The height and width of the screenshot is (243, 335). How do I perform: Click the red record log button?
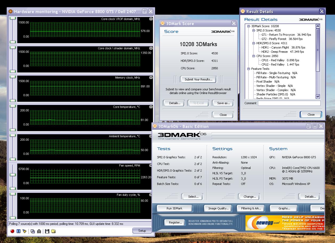12,231
